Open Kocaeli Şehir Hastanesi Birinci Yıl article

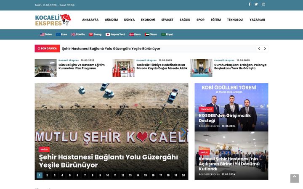click(x=229, y=164)
